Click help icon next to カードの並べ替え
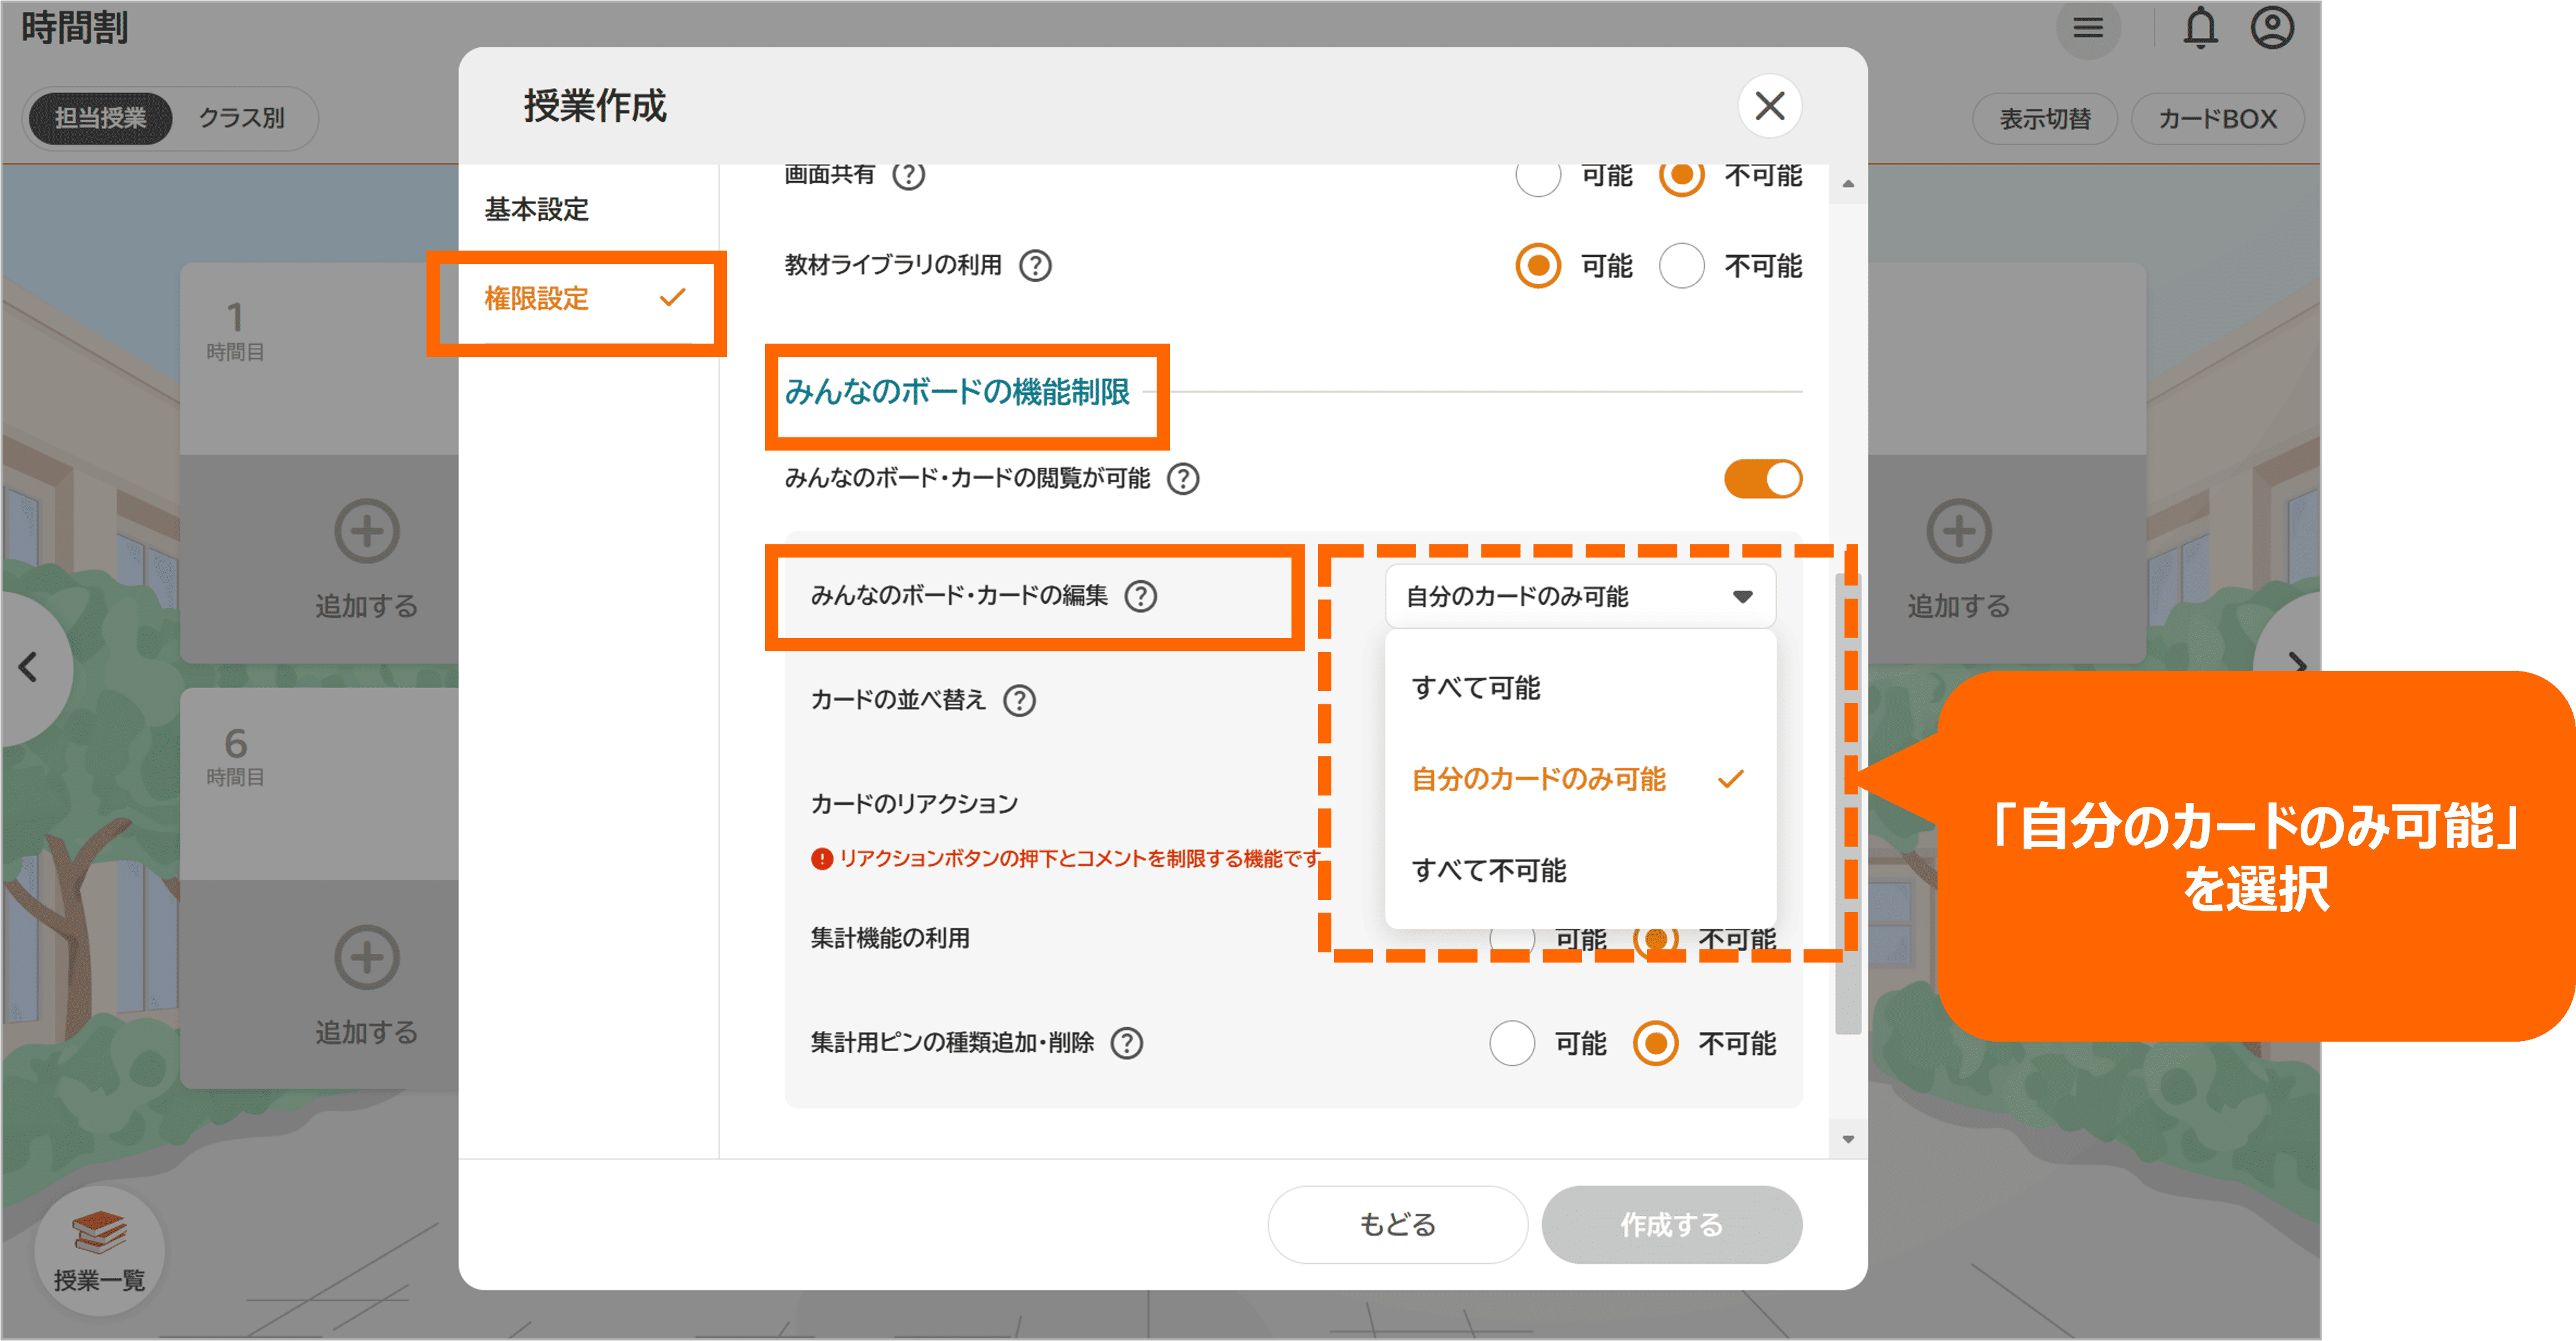The width and height of the screenshot is (2576, 1341). click(x=1019, y=701)
